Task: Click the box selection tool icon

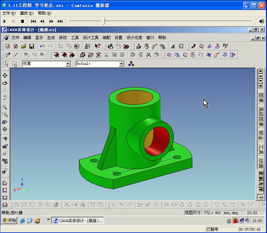Action: [x=15, y=64]
